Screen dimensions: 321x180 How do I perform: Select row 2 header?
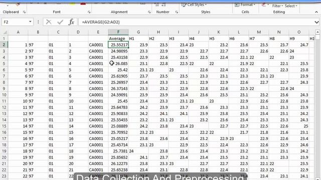pos(4,44)
